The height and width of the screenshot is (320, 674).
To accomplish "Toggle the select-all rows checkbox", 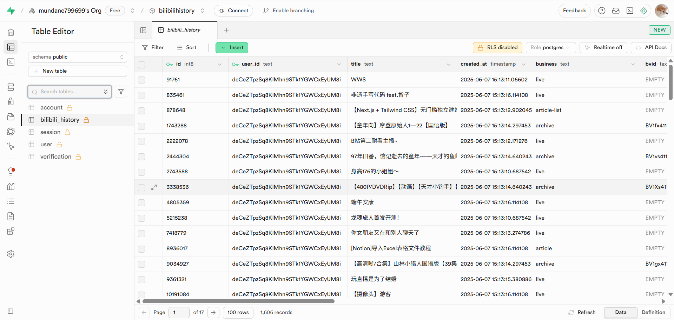I will tap(141, 65).
